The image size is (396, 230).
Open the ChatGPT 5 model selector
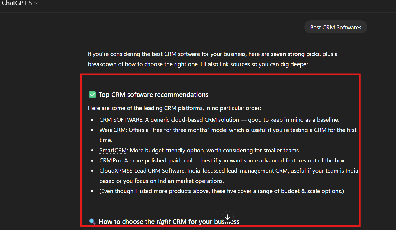(x=20, y=3)
